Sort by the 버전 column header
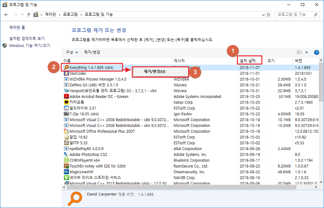The width and height of the screenshot is (324, 208). coord(298,61)
